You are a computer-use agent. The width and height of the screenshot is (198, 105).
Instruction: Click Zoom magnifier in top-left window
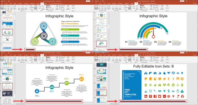tap(40, 7)
